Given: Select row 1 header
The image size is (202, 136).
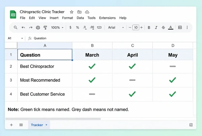Looking at the screenshot, I should [11, 55].
